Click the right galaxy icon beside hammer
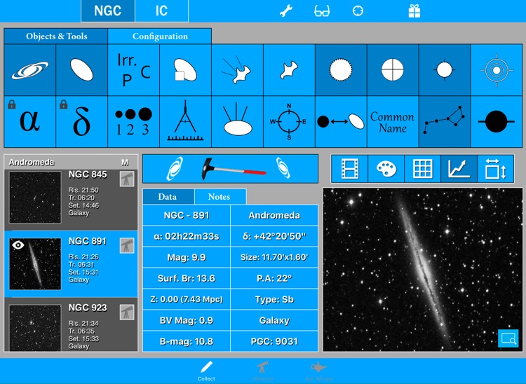526x384 pixels. [x=283, y=168]
